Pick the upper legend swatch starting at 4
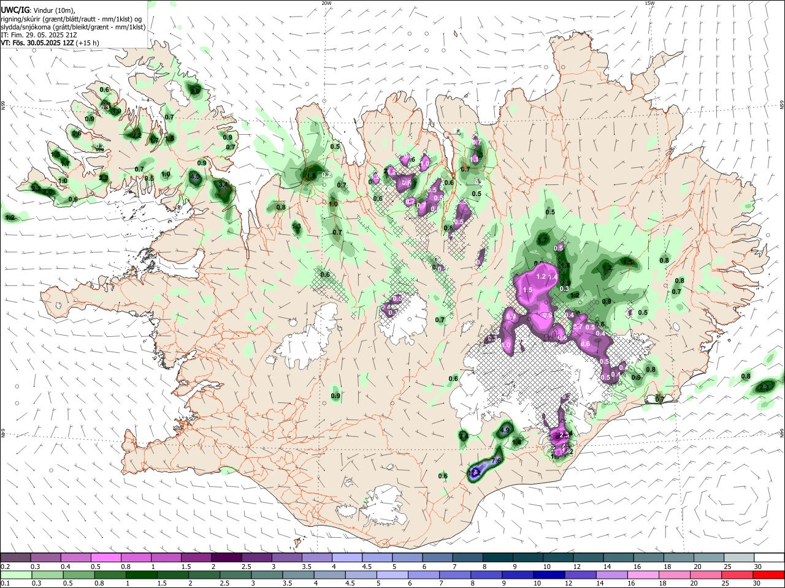This screenshot has height=588, width=785. click(x=347, y=558)
